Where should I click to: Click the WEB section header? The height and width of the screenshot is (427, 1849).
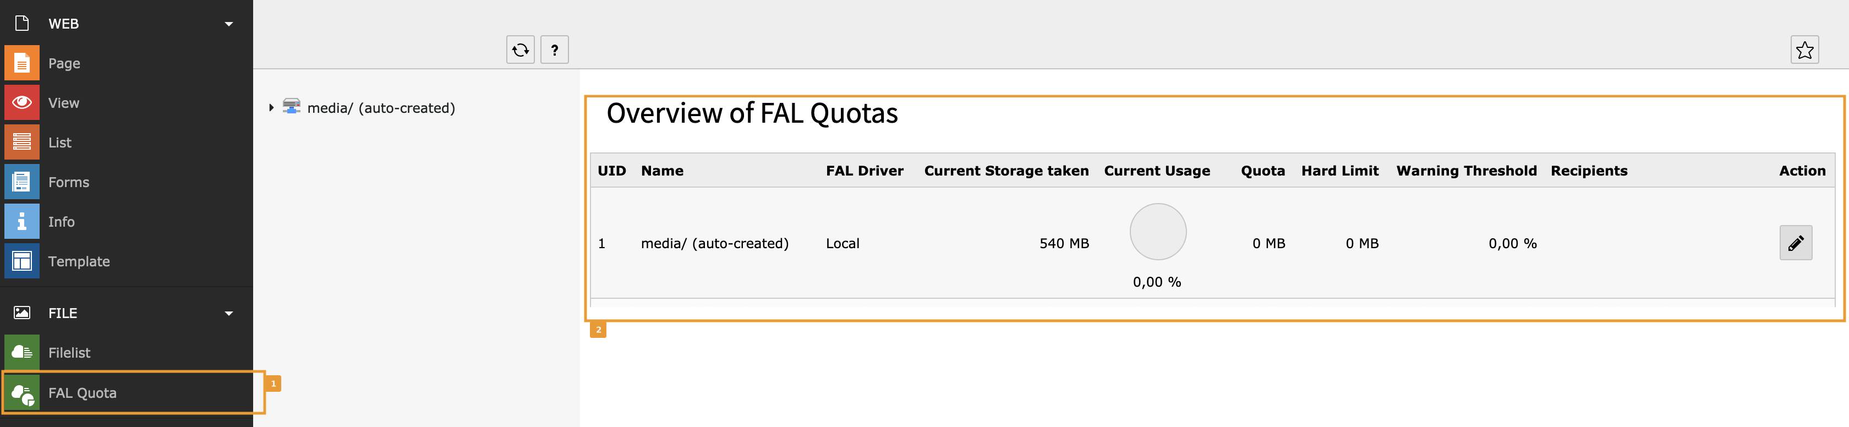click(x=63, y=24)
